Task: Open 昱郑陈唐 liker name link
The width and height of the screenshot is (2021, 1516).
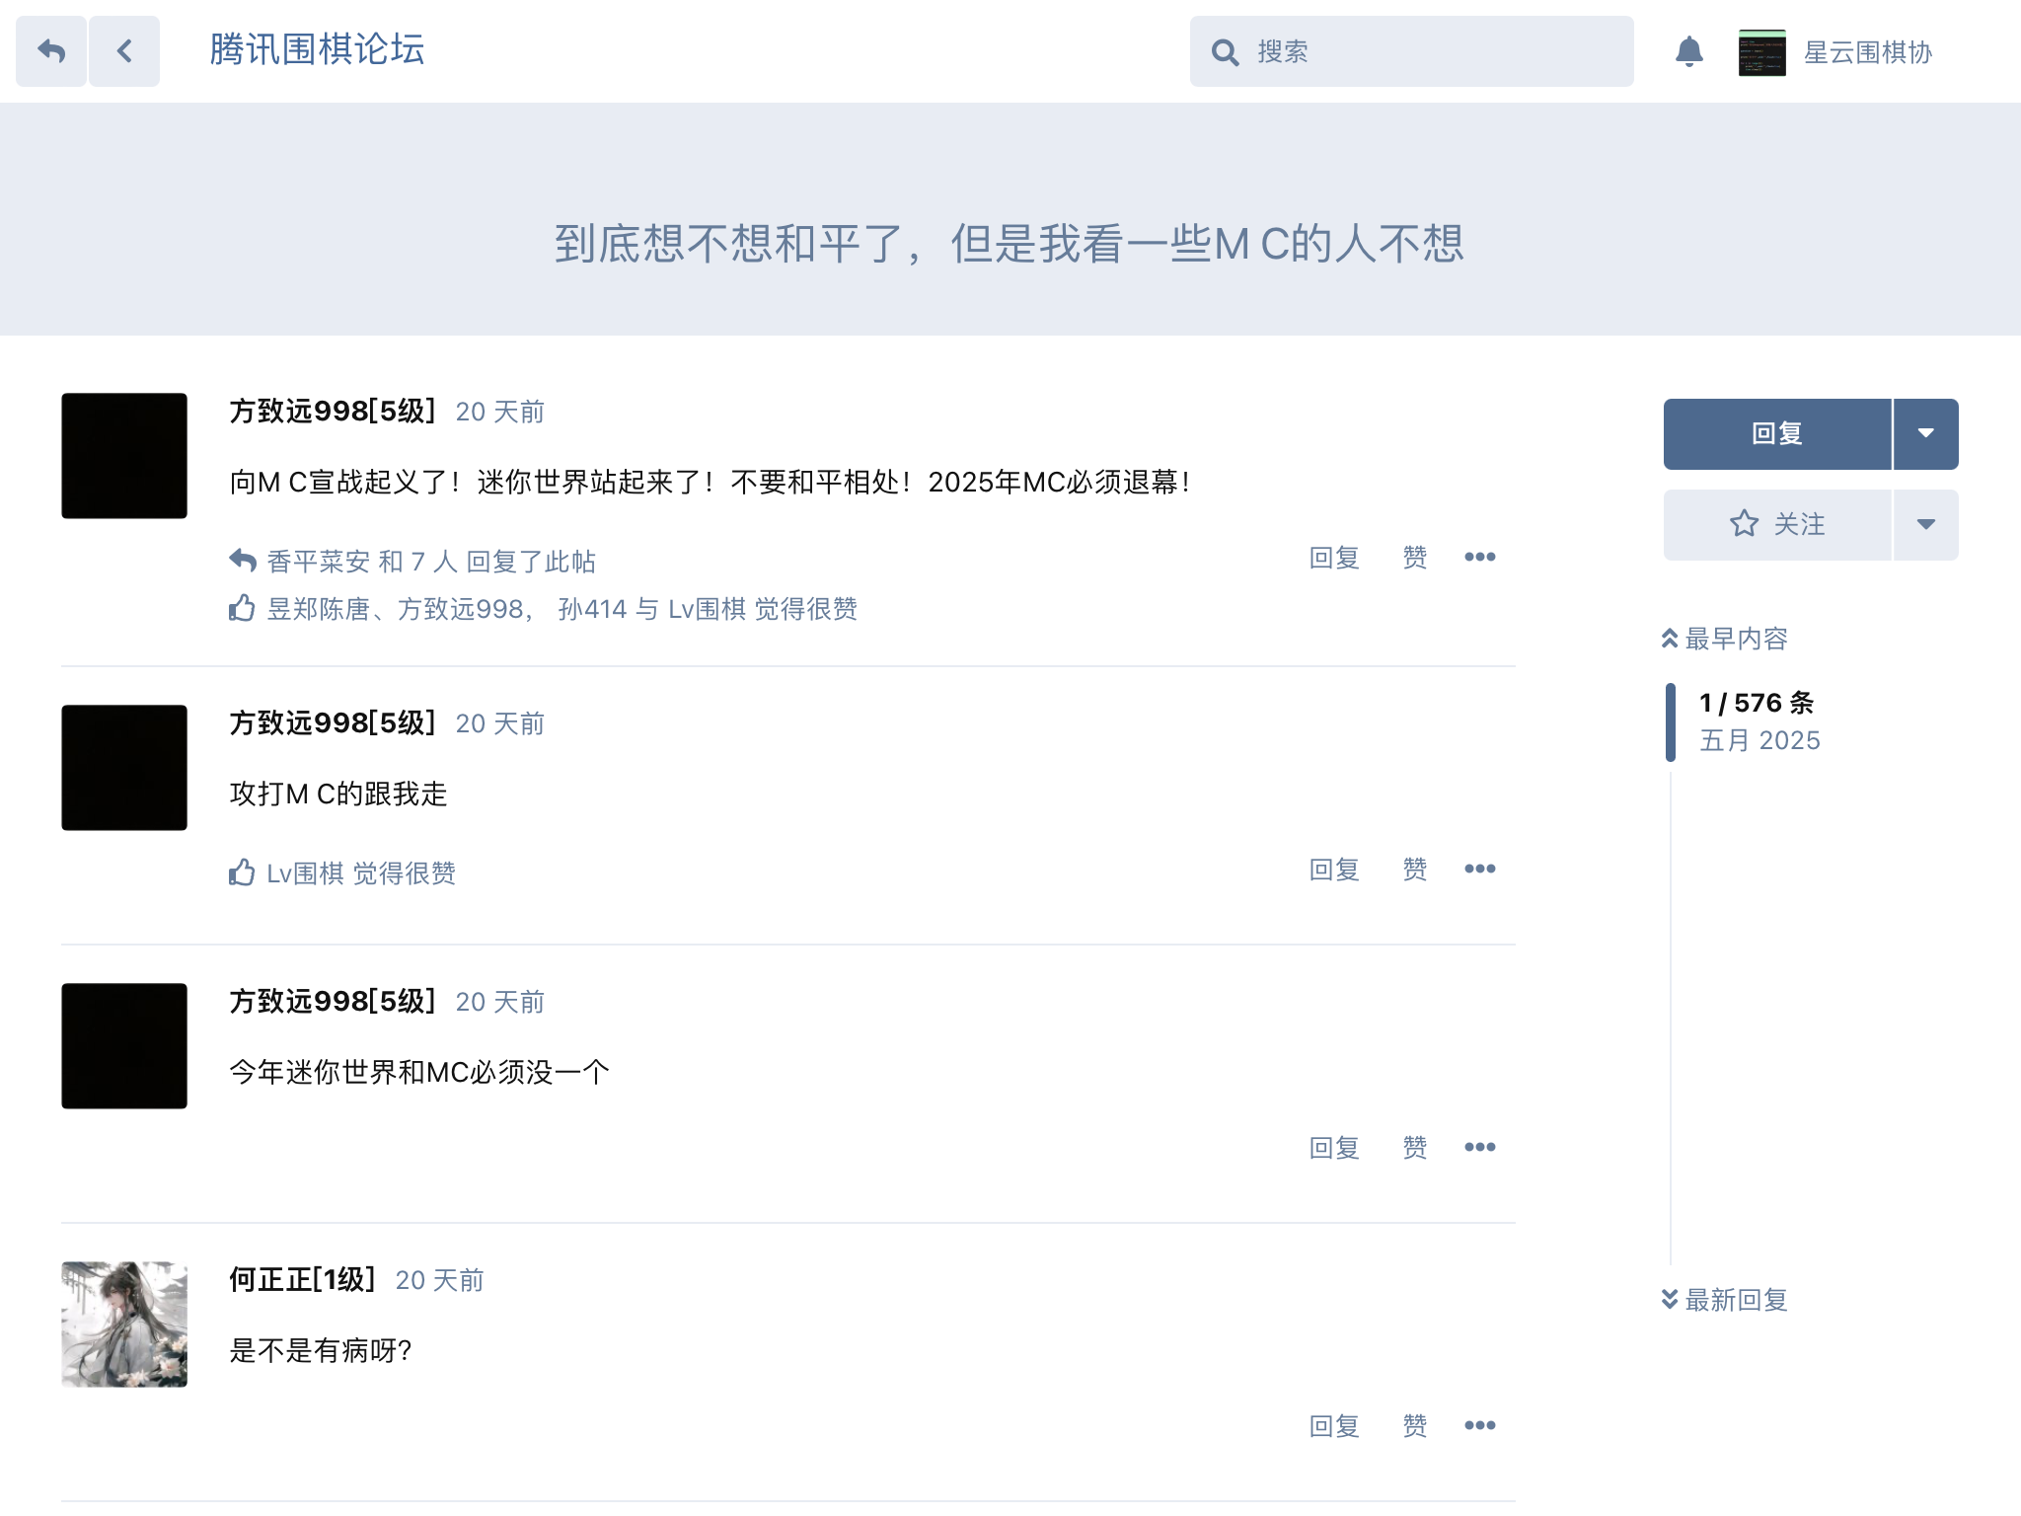Action: coord(318,609)
